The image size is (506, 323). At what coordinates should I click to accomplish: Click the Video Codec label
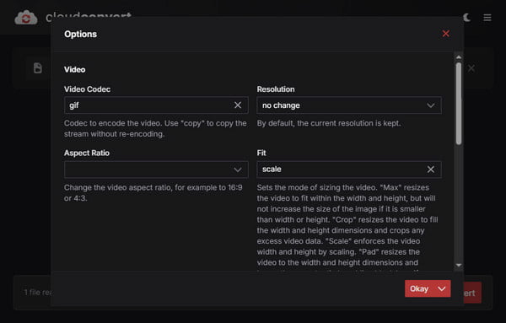pos(87,89)
